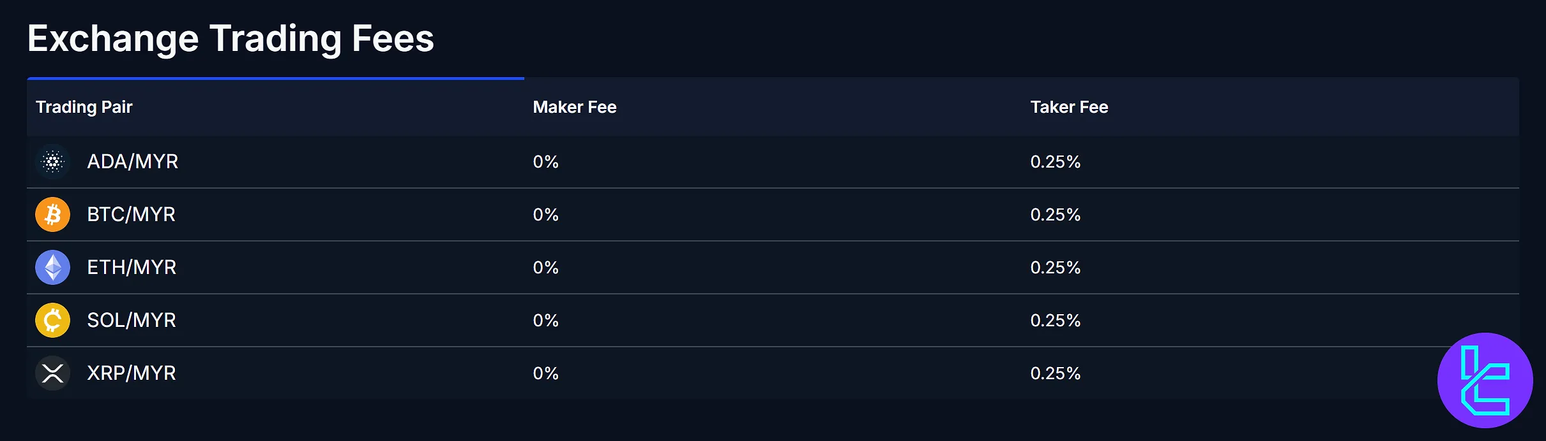The height and width of the screenshot is (441, 1546).
Task: Click the Trading Pair column header
Action: click(84, 107)
